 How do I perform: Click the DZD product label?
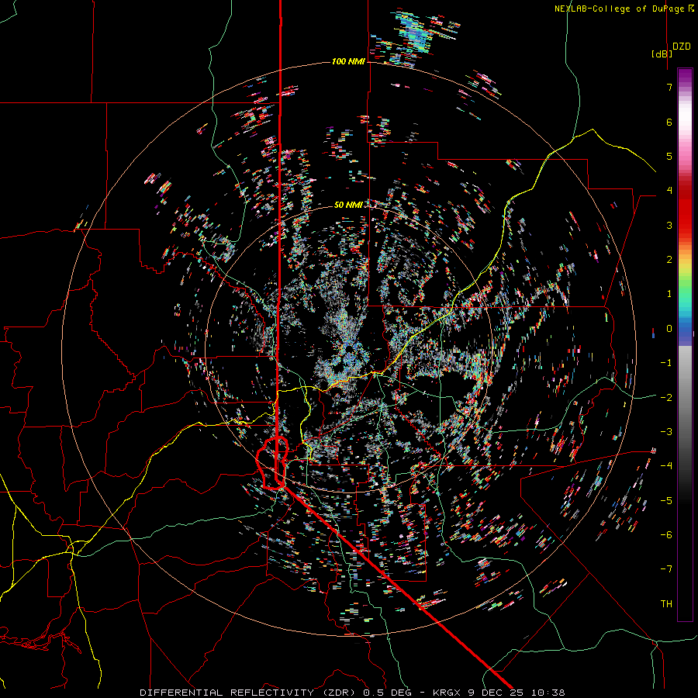[x=682, y=47]
